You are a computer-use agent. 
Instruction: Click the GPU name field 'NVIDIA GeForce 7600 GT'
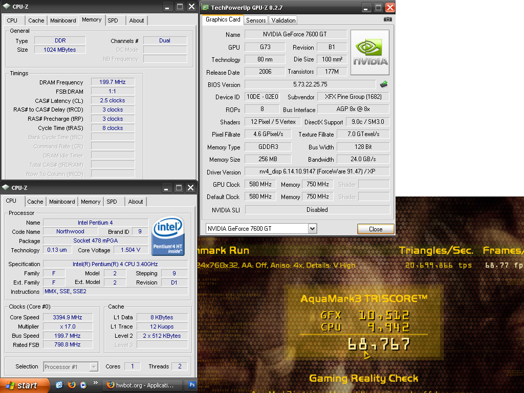pos(296,34)
